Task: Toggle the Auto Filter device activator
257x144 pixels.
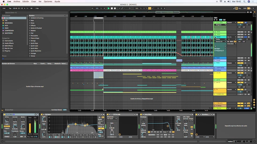Action: click(141, 114)
